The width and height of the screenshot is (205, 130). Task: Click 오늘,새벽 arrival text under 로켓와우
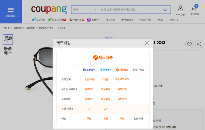click(x=89, y=80)
